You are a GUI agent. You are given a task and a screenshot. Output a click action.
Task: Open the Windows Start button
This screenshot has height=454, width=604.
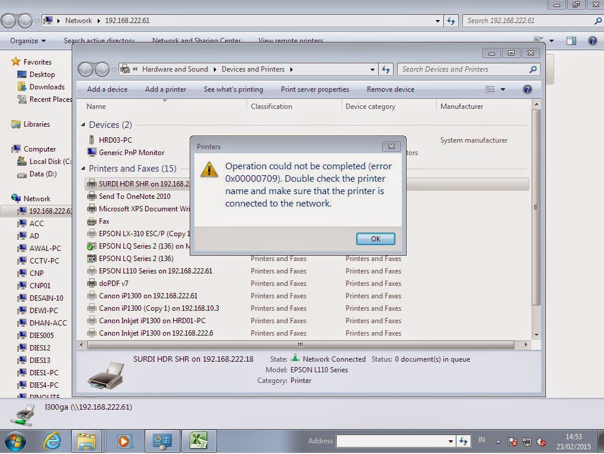pos(15,441)
